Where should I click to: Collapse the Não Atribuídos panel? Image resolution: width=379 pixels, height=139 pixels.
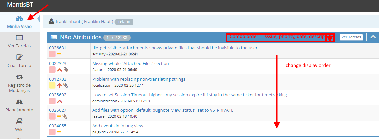click(373, 37)
